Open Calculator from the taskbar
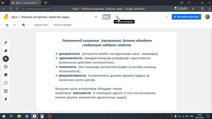The image size is (212, 119). click(42, 116)
